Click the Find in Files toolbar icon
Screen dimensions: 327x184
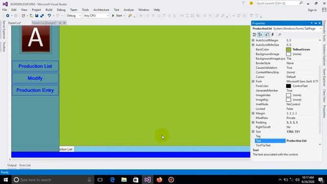coord(130,16)
